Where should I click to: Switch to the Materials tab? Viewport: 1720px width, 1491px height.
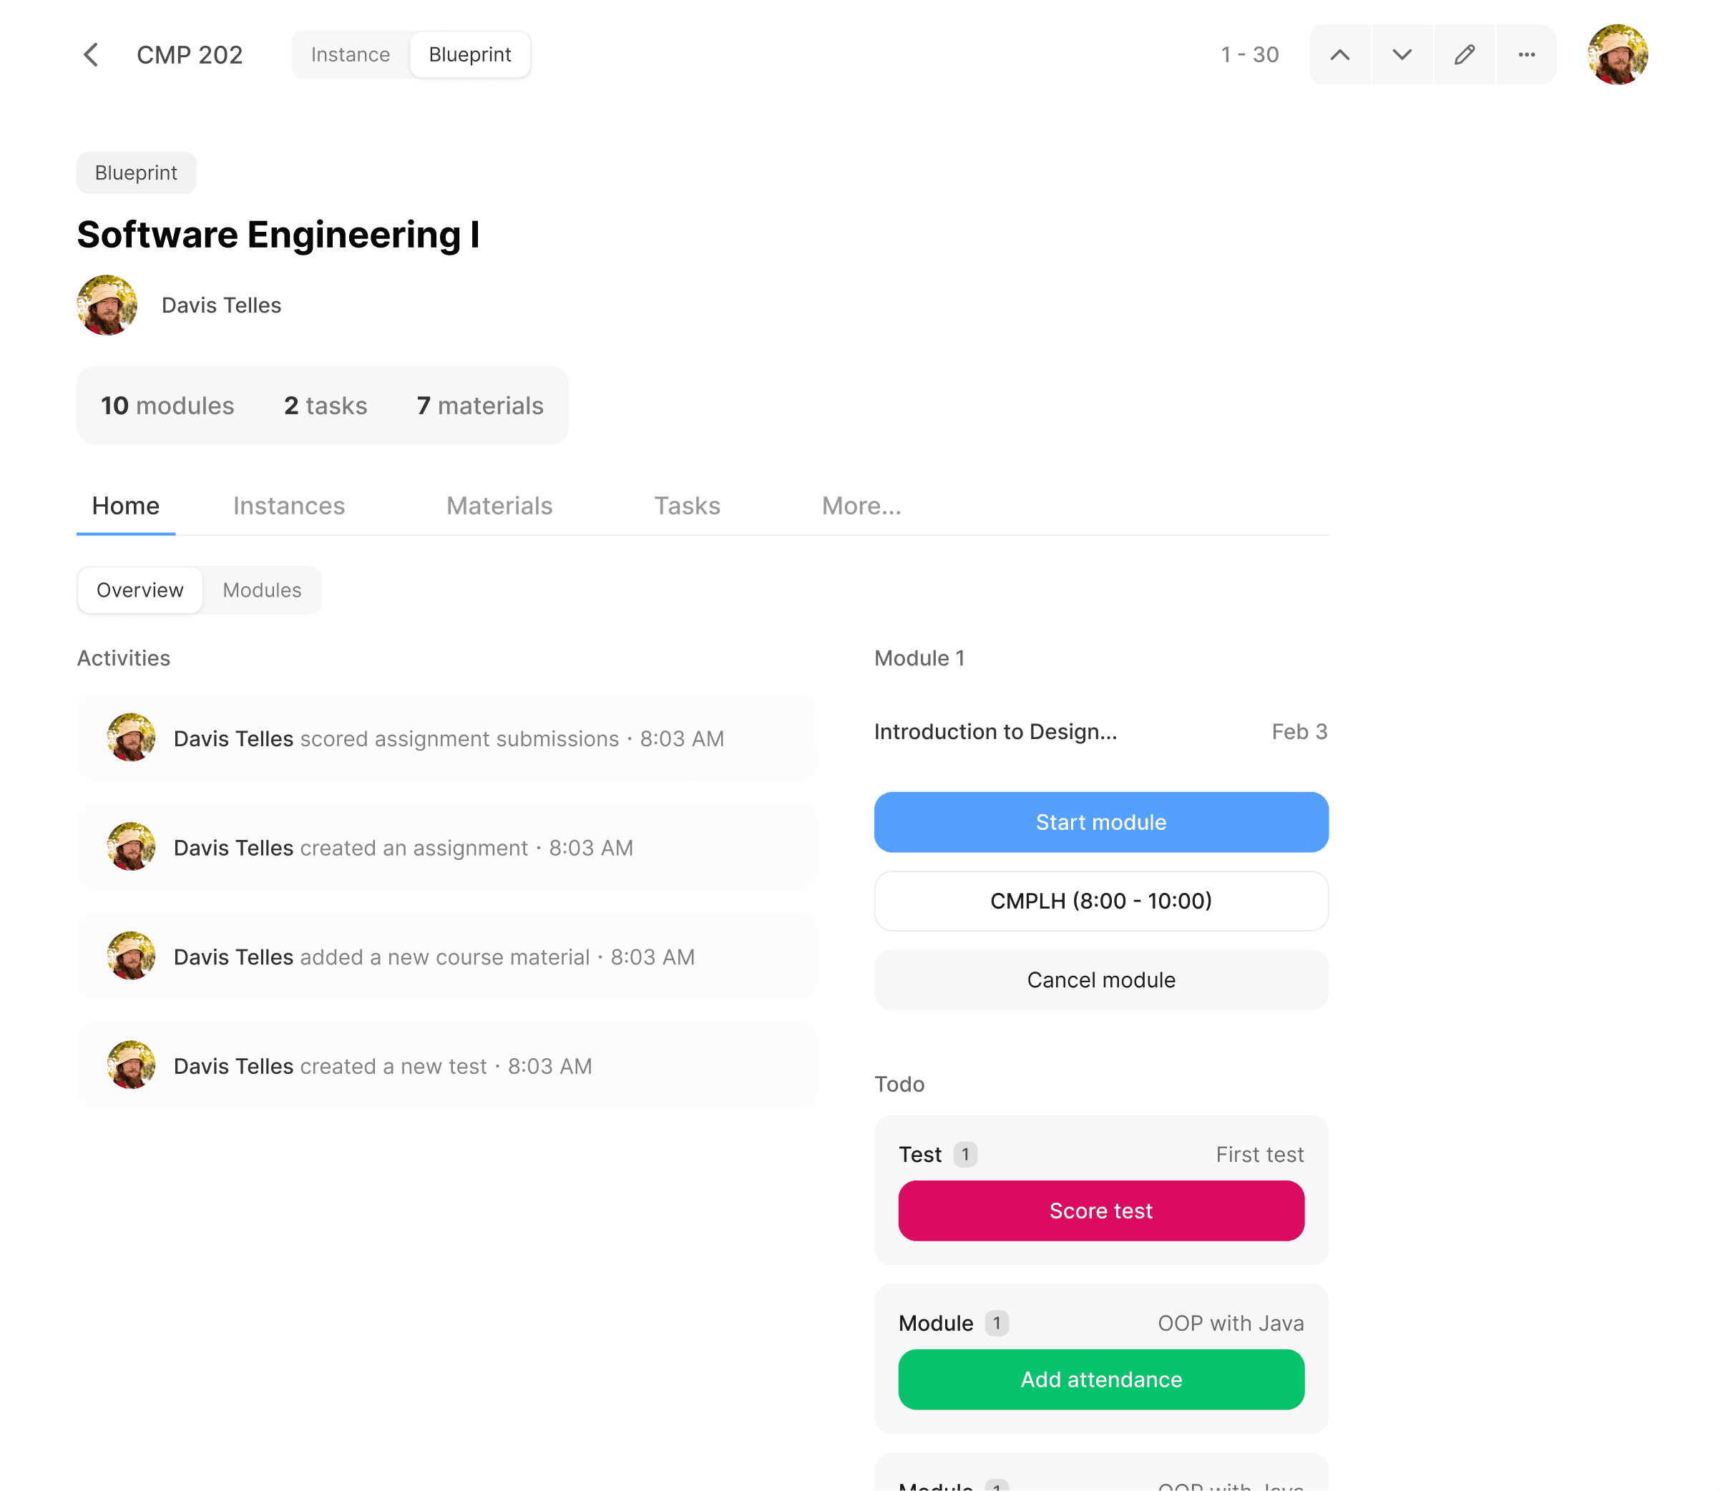click(499, 506)
